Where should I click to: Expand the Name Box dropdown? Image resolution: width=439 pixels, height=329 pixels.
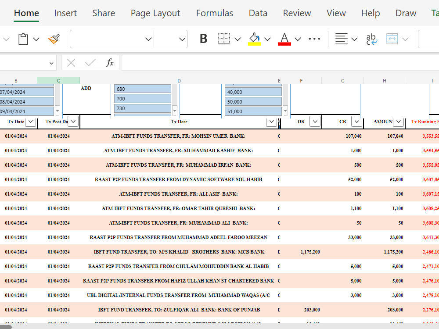(x=51, y=63)
